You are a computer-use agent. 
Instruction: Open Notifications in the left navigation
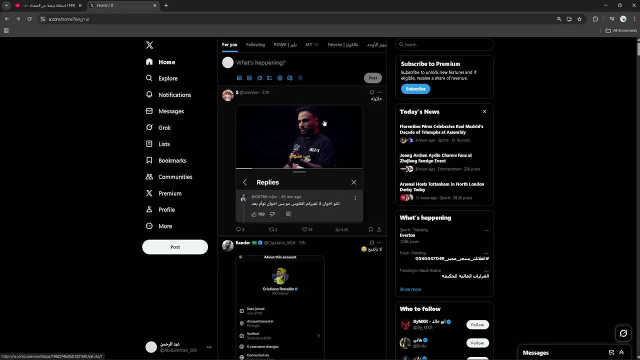coord(168,95)
